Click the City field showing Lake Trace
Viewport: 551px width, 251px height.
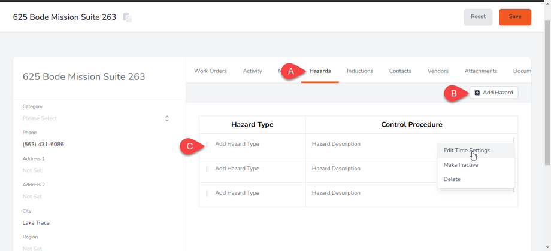pyautogui.click(x=96, y=223)
